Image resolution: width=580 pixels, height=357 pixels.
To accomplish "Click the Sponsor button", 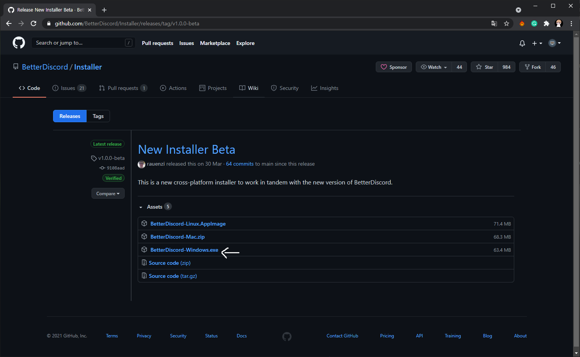I will 394,67.
